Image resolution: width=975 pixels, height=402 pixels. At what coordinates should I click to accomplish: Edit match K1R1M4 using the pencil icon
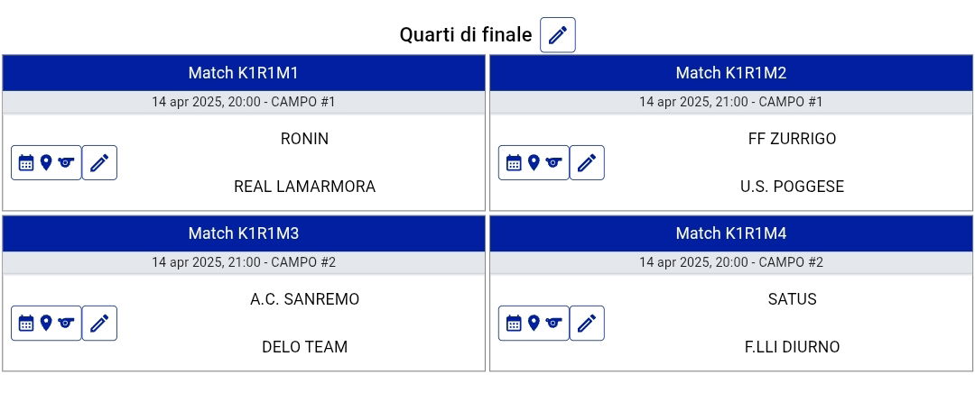[587, 324]
